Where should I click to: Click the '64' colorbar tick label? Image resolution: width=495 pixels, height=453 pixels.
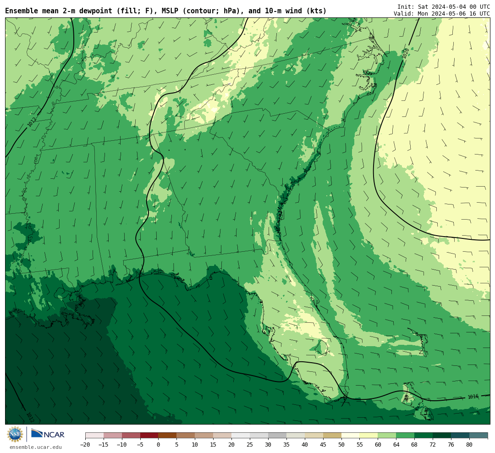[396, 445]
